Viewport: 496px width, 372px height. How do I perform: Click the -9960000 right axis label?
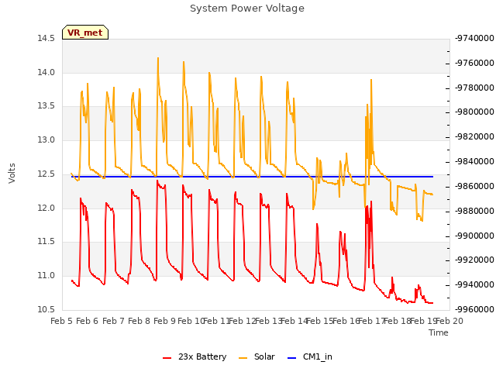[x=474, y=309]
